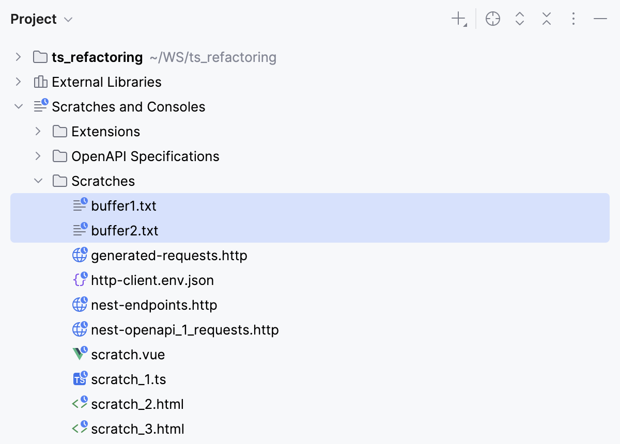Expand the External Libraries node
The height and width of the screenshot is (444, 620).
[19, 82]
